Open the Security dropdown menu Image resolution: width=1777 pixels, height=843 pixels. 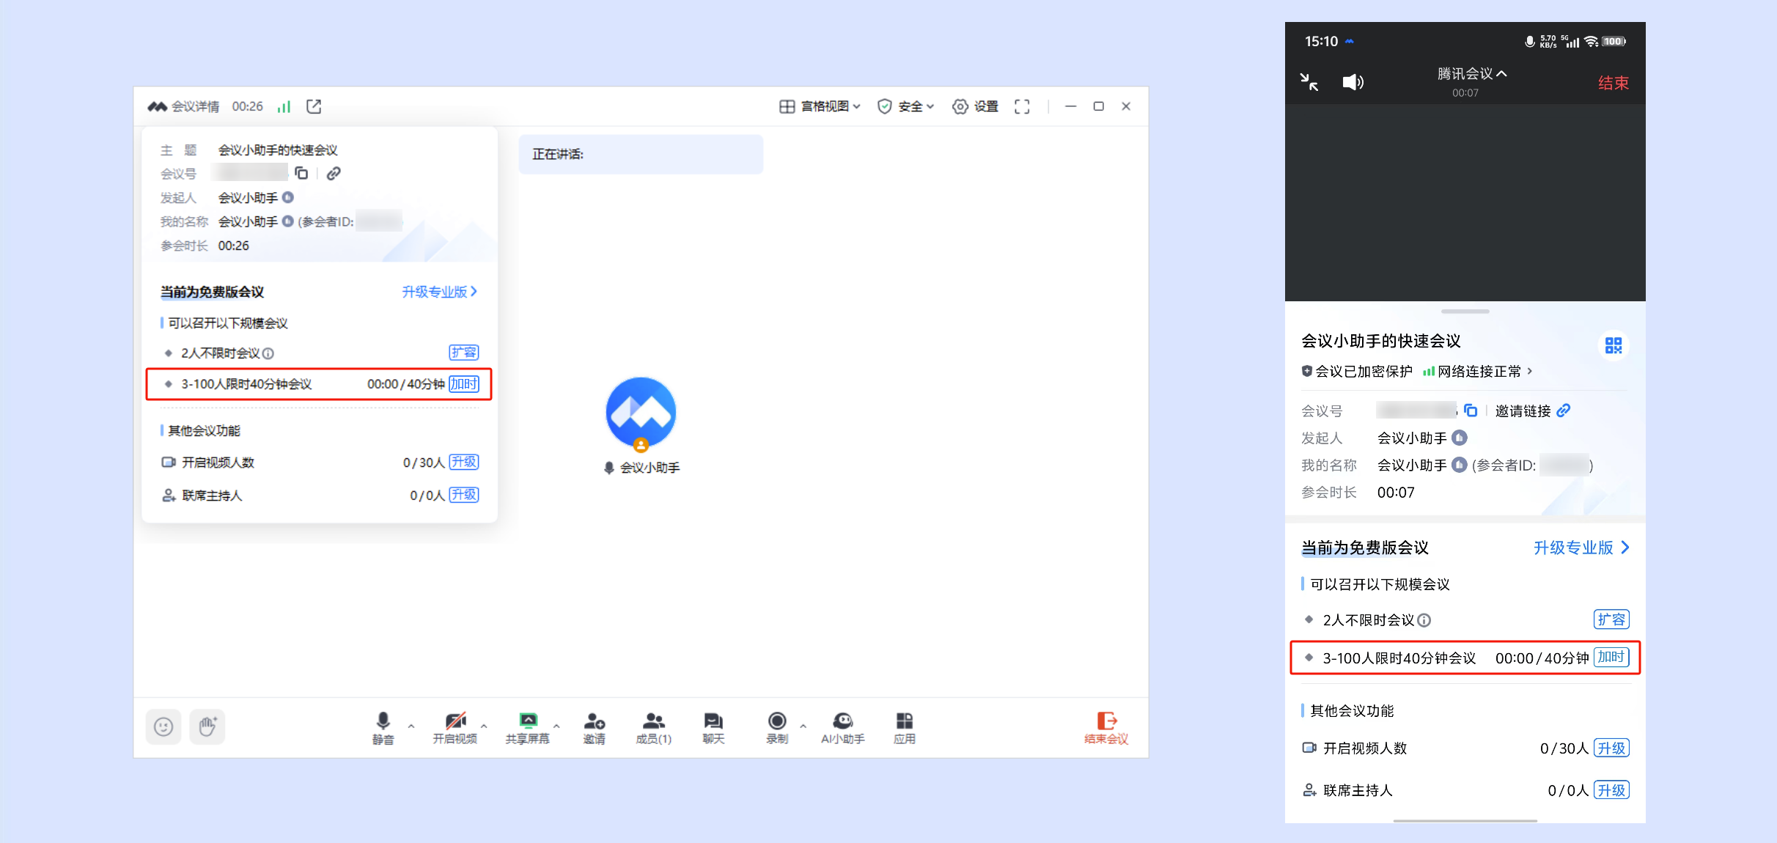pos(906,106)
